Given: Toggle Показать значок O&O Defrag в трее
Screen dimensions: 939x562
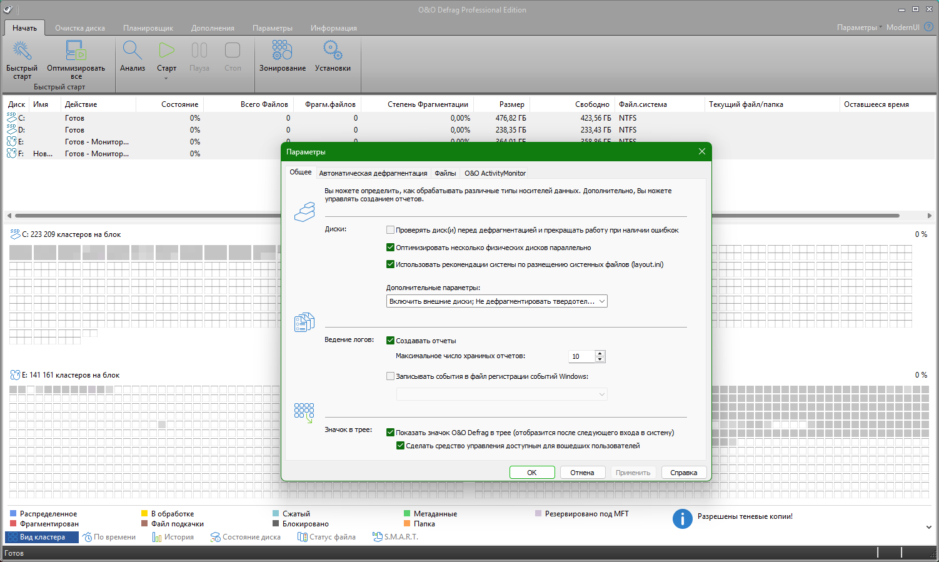Looking at the screenshot, I should click(x=391, y=433).
